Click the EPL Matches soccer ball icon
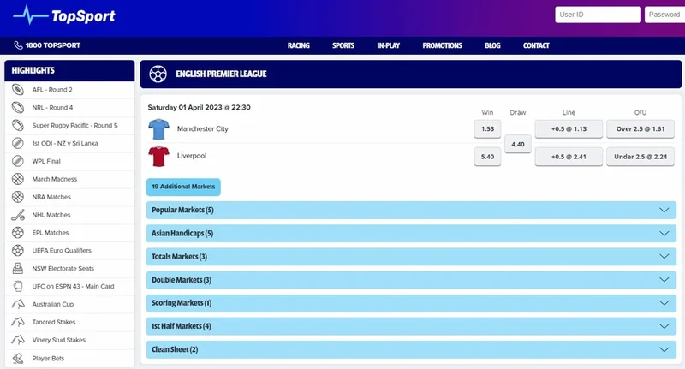This screenshot has height=369, width=685. tap(18, 233)
